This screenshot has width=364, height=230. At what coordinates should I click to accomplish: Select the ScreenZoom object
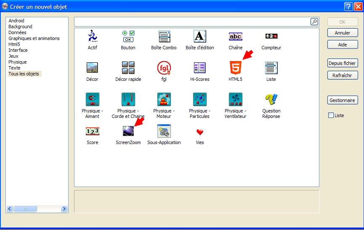click(128, 131)
